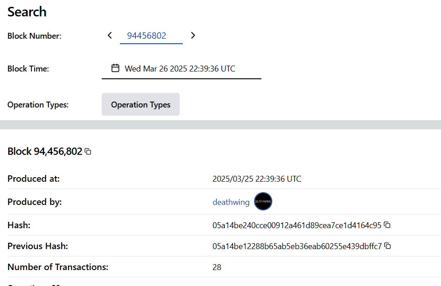Click the Number of Transactions value 28
441x286 pixels.
(x=217, y=267)
